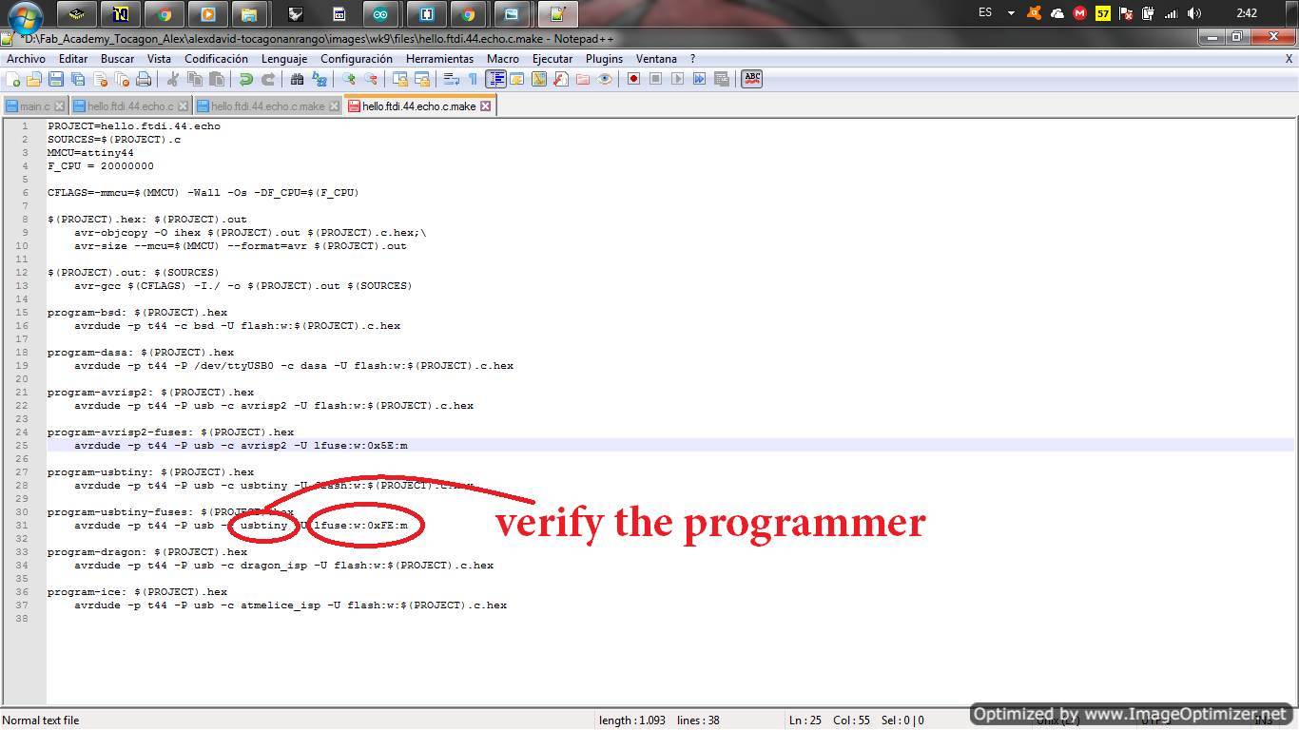Open the Buscar menu
The height and width of the screenshot is (730, 1299).
117,59
